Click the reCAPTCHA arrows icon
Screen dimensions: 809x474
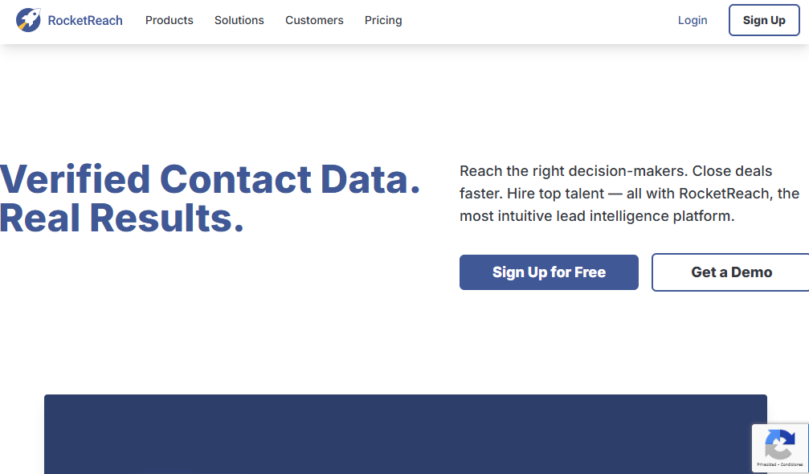click(779, 444)
